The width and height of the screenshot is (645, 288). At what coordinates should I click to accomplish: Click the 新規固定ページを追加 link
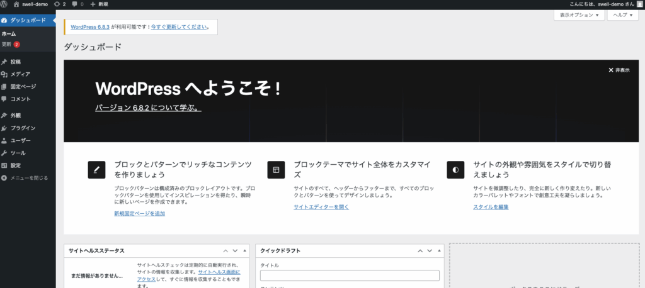[139, 214]
